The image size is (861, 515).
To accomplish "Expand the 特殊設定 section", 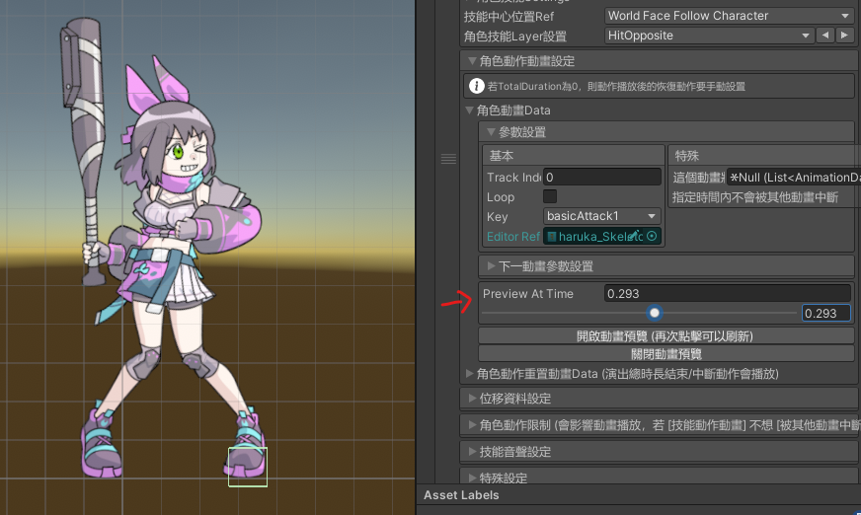I will (472, 478).
